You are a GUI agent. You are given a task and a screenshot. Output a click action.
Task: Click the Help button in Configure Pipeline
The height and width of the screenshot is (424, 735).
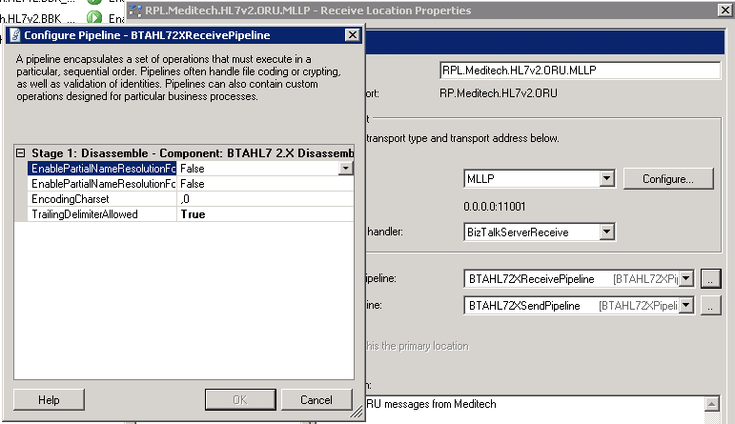pyautogui.click(x=49, y=399)
